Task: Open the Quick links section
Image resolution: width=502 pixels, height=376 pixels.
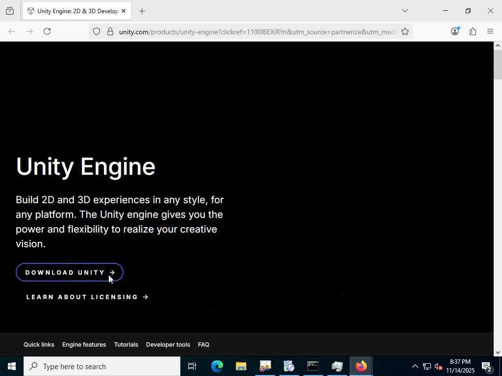Action: pos(39,345)
